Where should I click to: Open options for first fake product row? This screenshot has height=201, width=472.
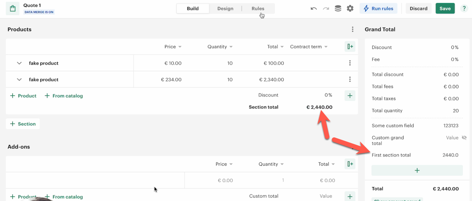[350, 63]
